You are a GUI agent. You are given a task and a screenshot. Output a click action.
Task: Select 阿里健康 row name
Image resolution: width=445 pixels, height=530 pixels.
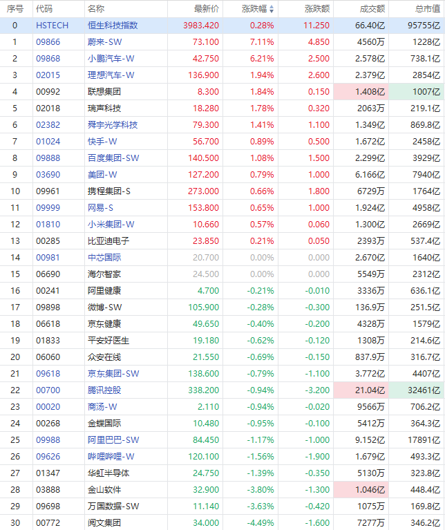(104, 290)
